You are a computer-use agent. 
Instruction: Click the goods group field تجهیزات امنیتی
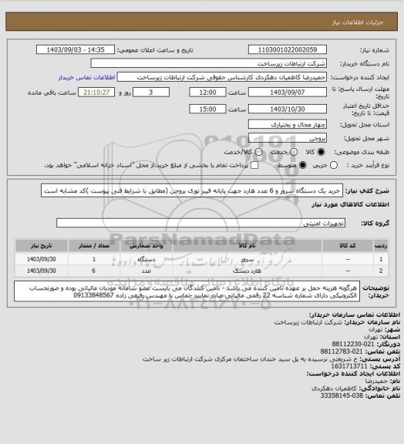click(x=200, y=223)
